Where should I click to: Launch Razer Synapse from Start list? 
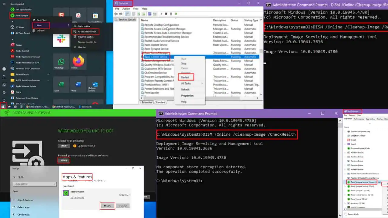[20, 15]
